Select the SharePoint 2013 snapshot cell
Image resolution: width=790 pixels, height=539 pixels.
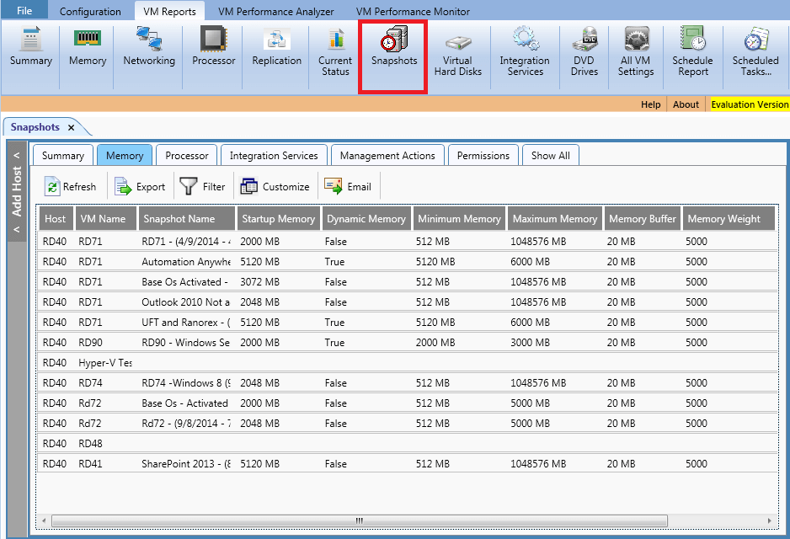point(186,463)
